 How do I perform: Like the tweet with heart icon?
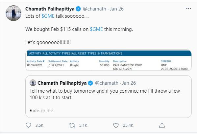(116, 125)
